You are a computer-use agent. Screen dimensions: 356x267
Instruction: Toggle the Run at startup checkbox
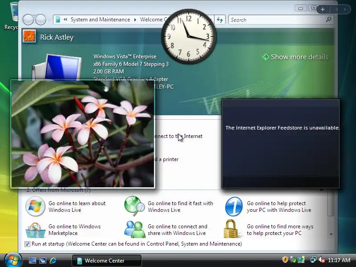(x=27, y=244)
